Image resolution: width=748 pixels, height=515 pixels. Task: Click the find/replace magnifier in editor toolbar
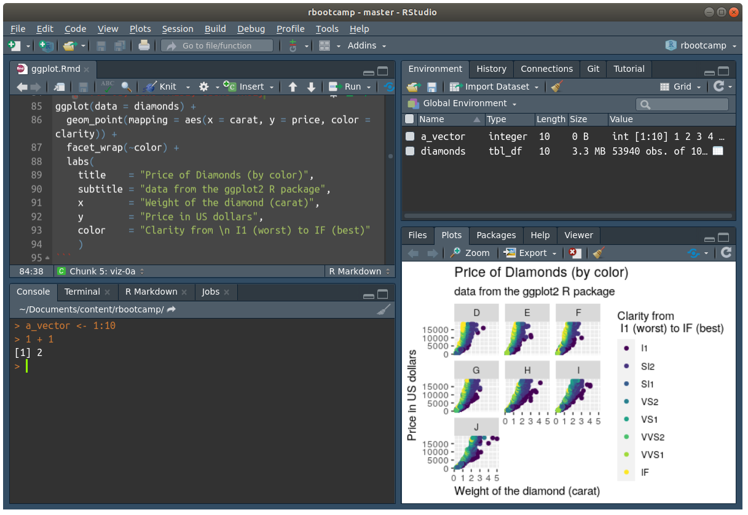(x=126, y=87)
